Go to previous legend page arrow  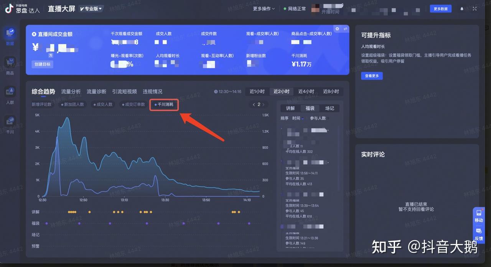(x=254, y=105)
